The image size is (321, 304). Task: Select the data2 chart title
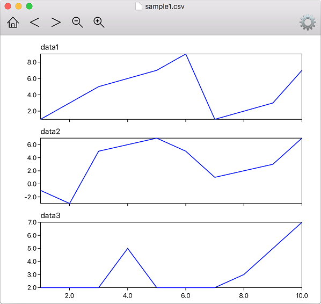[50, 132]
